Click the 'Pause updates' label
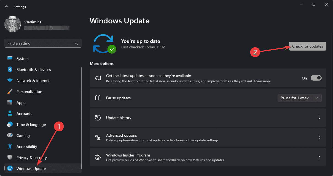The width and height of the screenshot is (333, 176). click(x=118, y=98)
